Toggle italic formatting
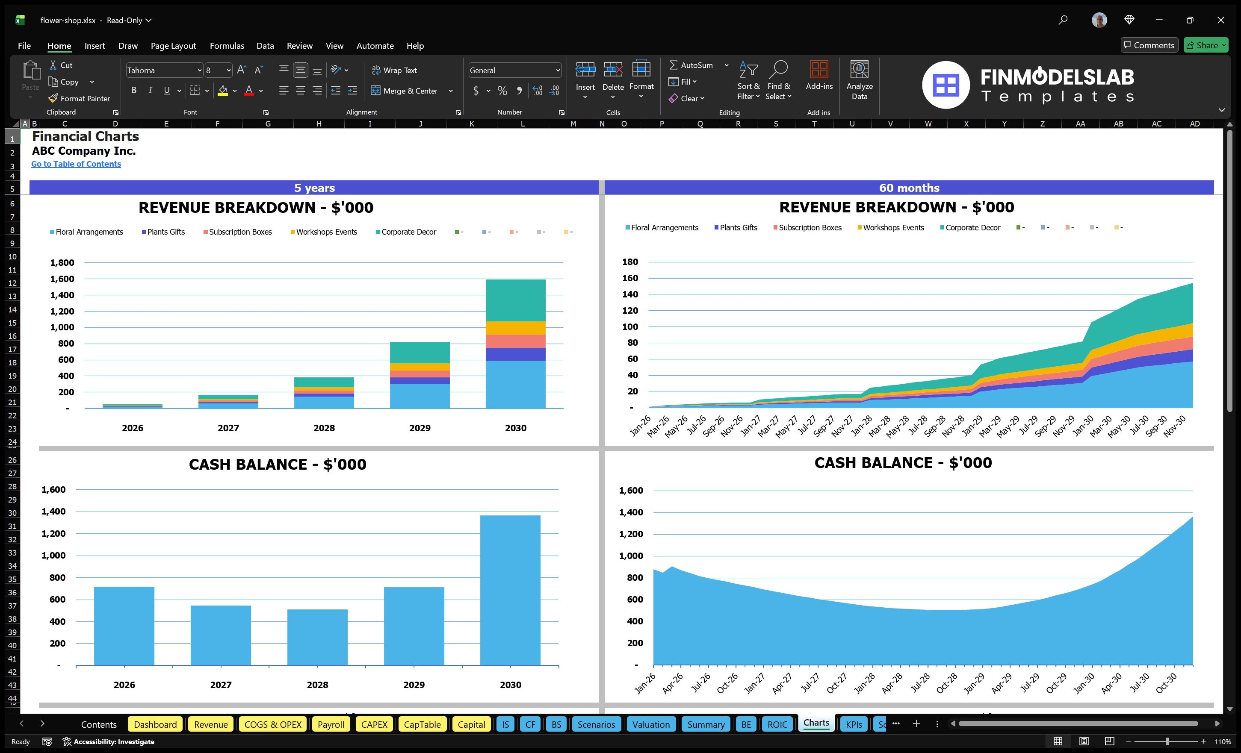The image size is (1241, 753). 150,90
